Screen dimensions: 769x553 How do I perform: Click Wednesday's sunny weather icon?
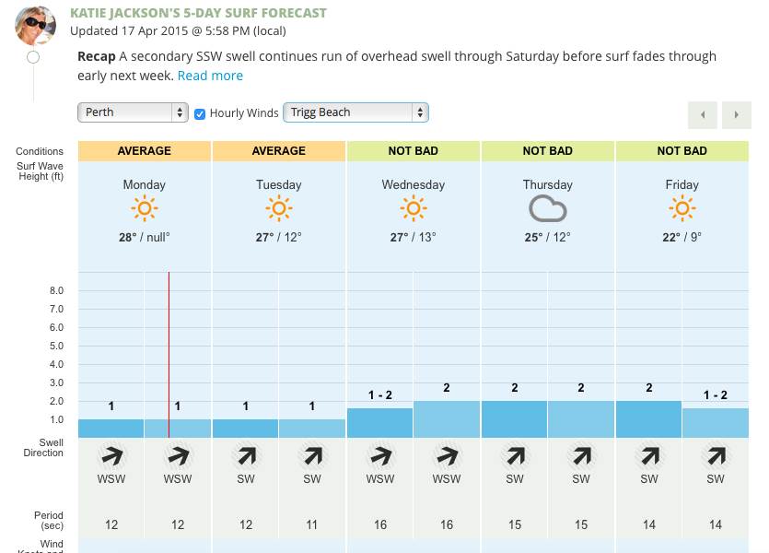tap(413, 208)
